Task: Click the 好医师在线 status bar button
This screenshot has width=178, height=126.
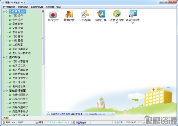Action: coord(79,122)
